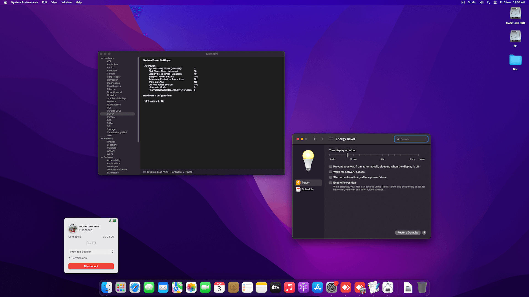Open Launchpad in the Dock
Viewport: 529px width, 297px height.
tap(121, 288)
